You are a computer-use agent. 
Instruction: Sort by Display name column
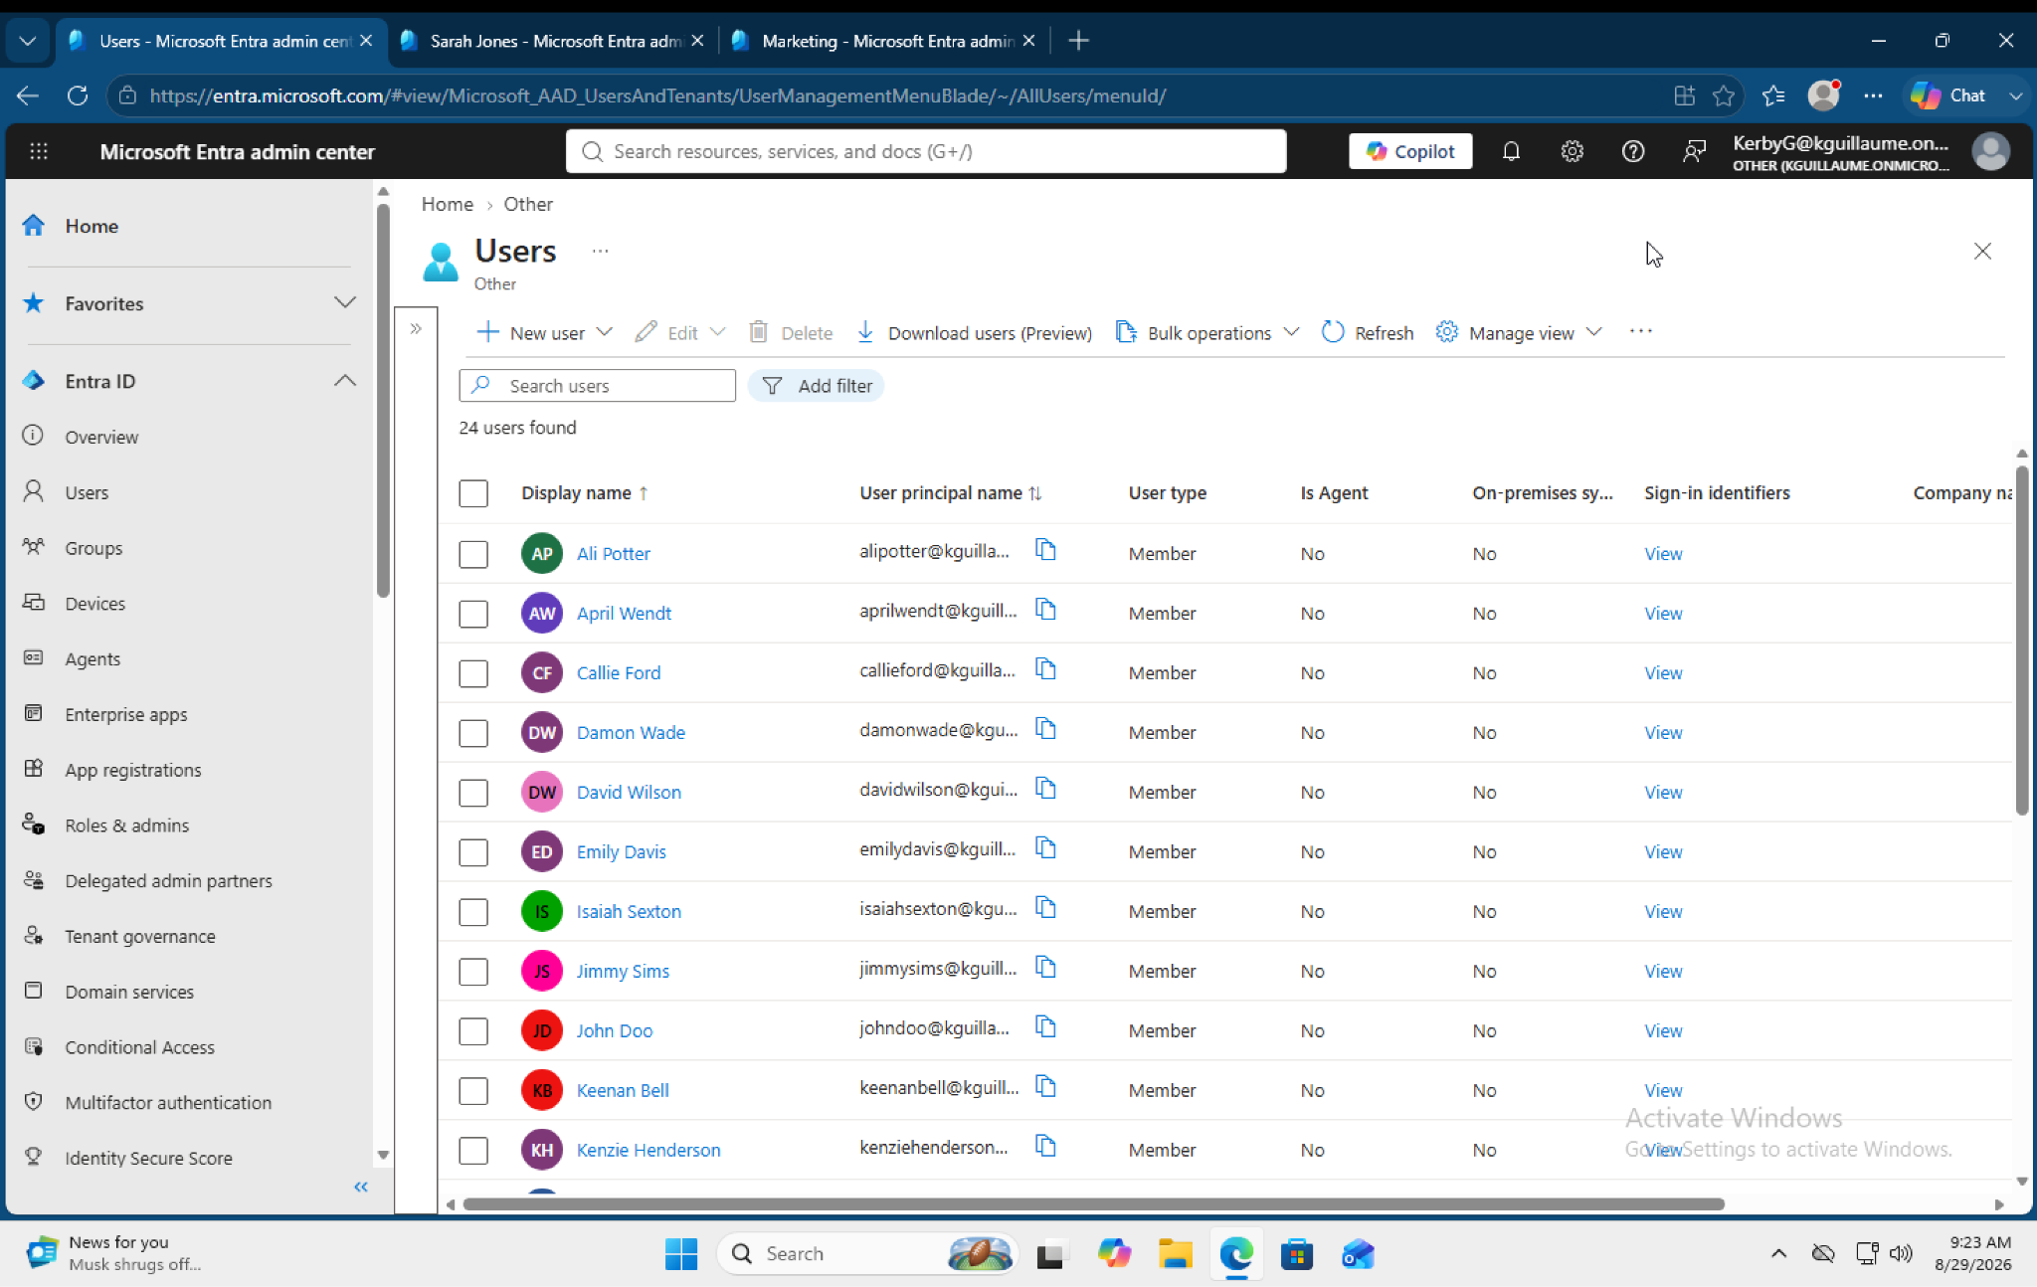point(584,492)
